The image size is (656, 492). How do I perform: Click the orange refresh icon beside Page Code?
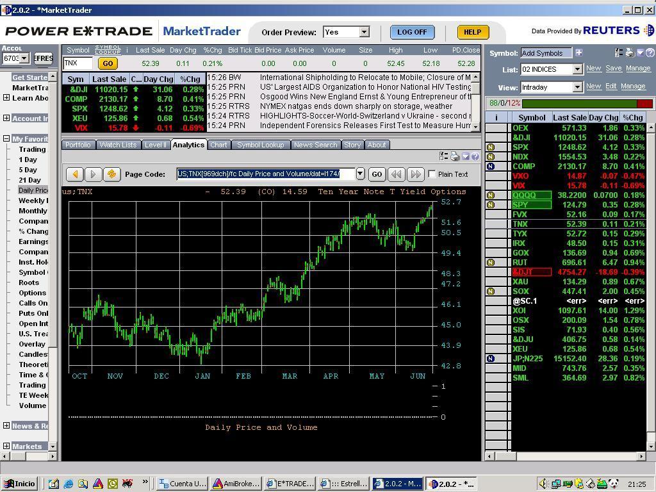click(111, 174)
